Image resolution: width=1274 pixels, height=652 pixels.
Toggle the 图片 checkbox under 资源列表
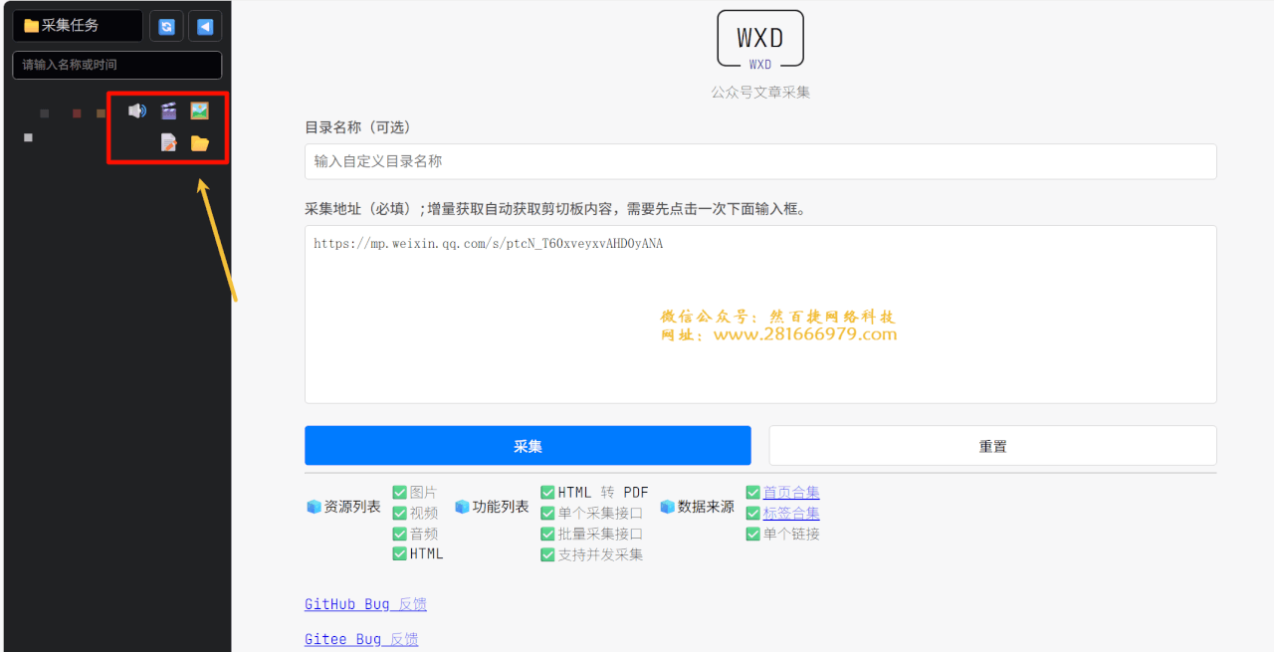click(399, 491)
